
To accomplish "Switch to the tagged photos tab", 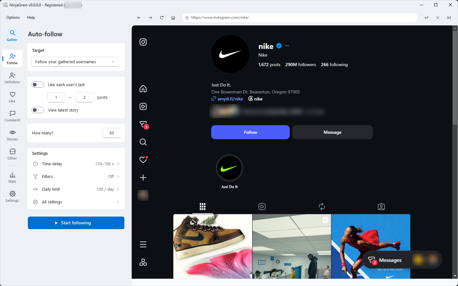I will pyautogui.click(x=381, y=207).
